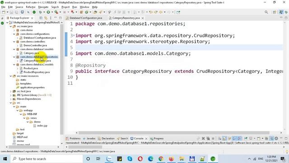Screen dimensions: 289x163
Task: Switch to the Javadoc tab
Action: pyautogui.click(x=89, y=139)
